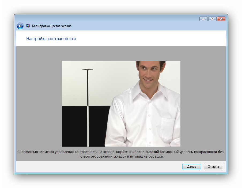
Task: Go back with the blue arrow button
Action: pos(20,26)
